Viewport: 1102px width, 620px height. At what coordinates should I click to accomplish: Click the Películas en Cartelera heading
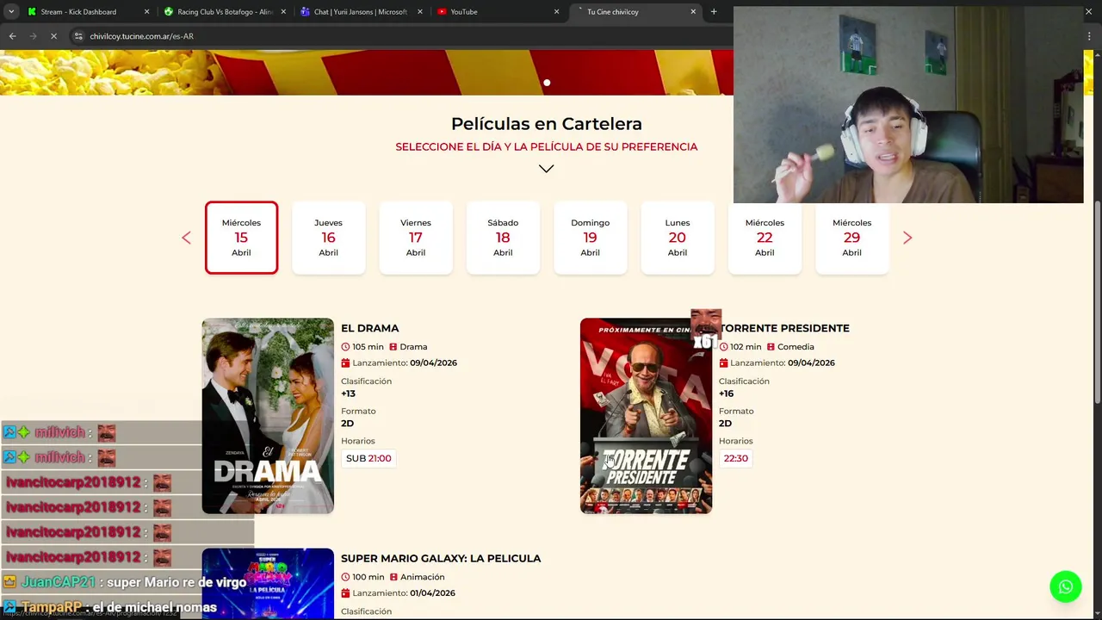547,124
